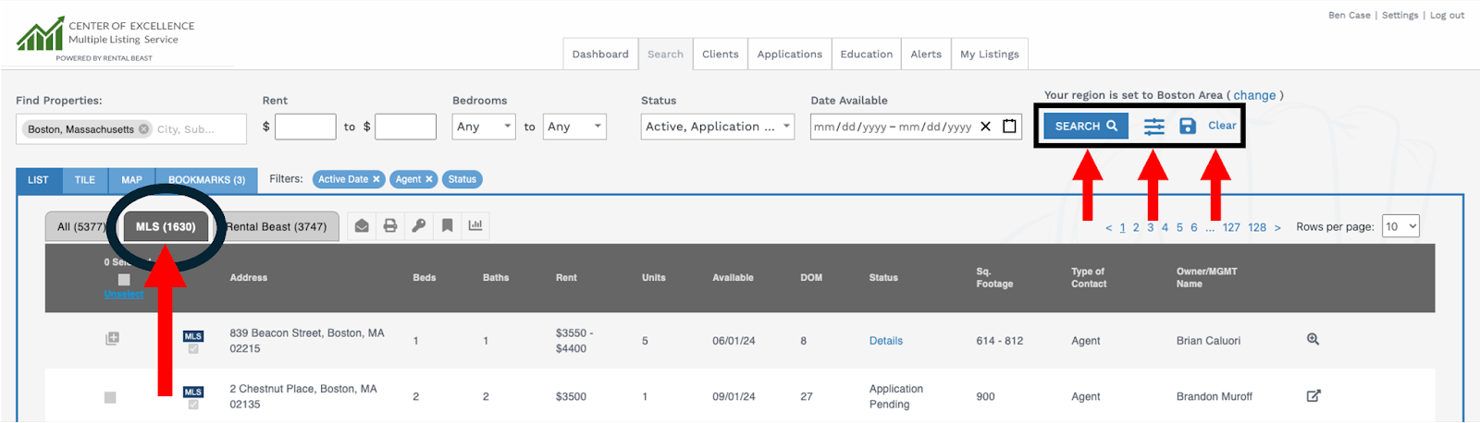Click the Center of Excellence logo
The height and width of the screenshot is (423, 1480).
(x=105, y=39)
